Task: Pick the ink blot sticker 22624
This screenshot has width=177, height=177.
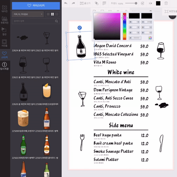Action: click(x=23, y=37)
